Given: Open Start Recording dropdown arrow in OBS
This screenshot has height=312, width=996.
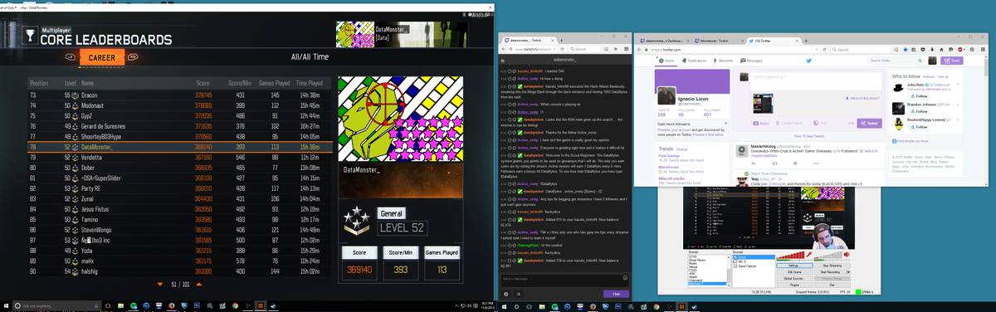Looking at the screenshot, I should (848, 272).
